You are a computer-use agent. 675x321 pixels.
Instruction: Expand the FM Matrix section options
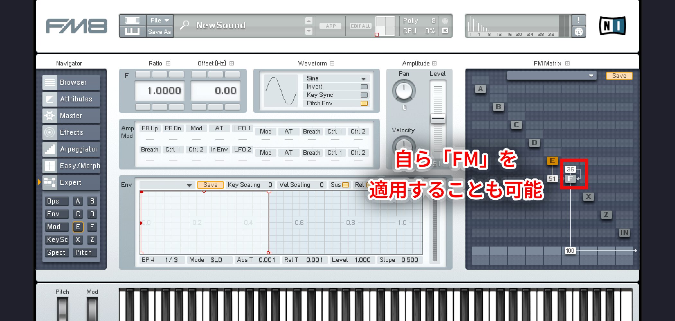point(567,63)
